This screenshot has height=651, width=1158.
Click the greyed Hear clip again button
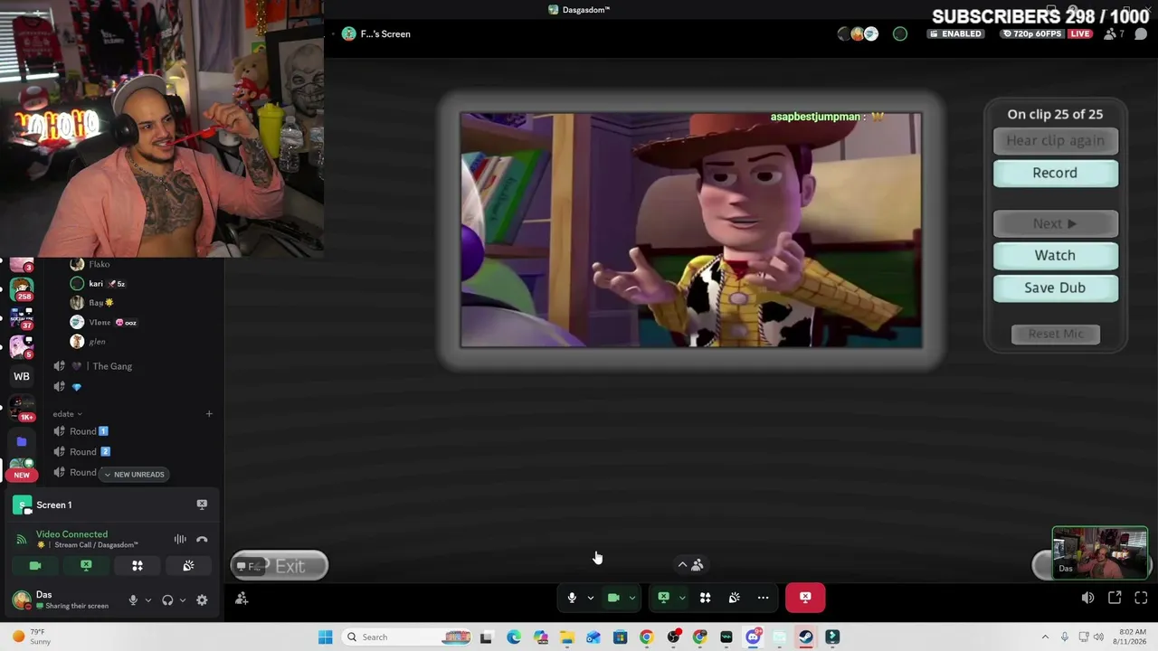(1055, 140)
